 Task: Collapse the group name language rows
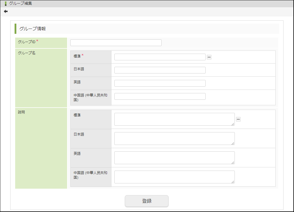(209, 57)
